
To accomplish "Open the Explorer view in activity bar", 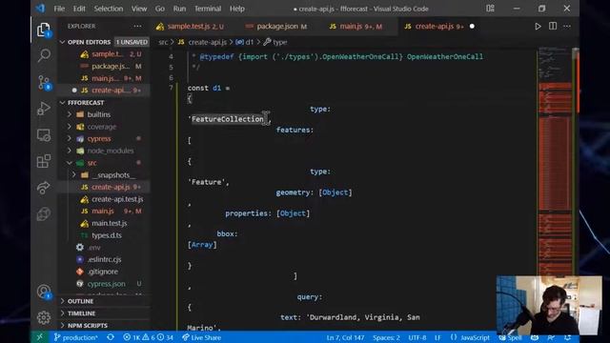I will tap(44, 30).
